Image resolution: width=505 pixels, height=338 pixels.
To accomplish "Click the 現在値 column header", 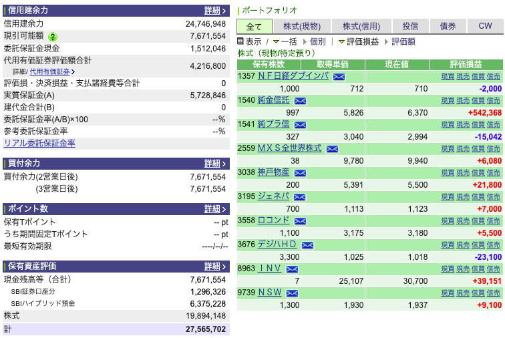I will (397, 64).
